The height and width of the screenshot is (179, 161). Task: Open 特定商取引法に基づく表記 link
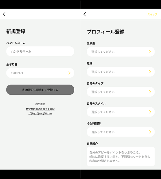click(x=40, y=109)
